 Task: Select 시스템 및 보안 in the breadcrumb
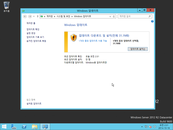[x=63, y=16]
